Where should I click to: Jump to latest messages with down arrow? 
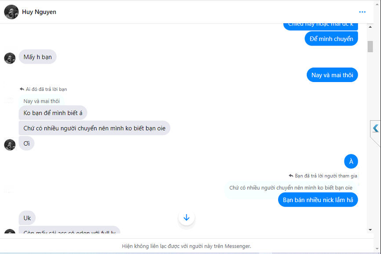(x=186, y=217)
